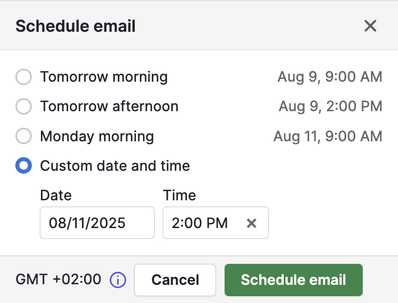
Task: Click the Aug 9, 2:00 PM timestamp
Action: (330, 107)
